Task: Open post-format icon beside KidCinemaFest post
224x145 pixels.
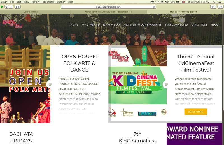Action: (x=166, y=84)
